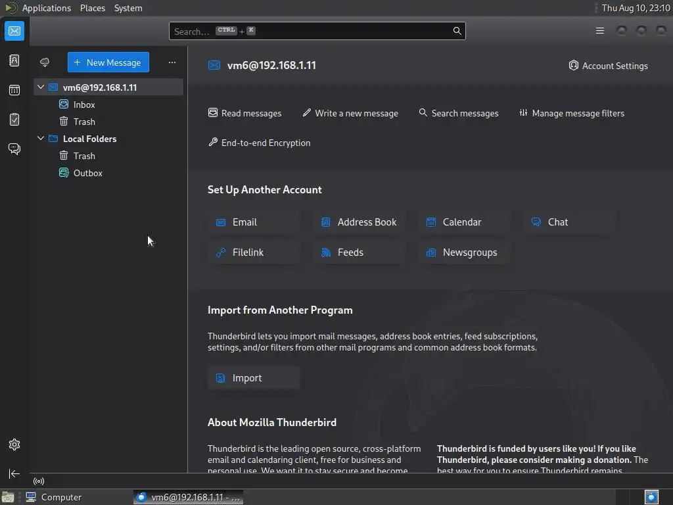Open the Thunderbird hamburger app menu

point(600,30)
